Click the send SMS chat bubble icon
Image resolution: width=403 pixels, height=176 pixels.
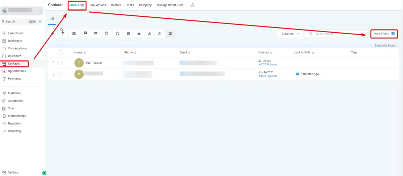click(x=85, y=34)
